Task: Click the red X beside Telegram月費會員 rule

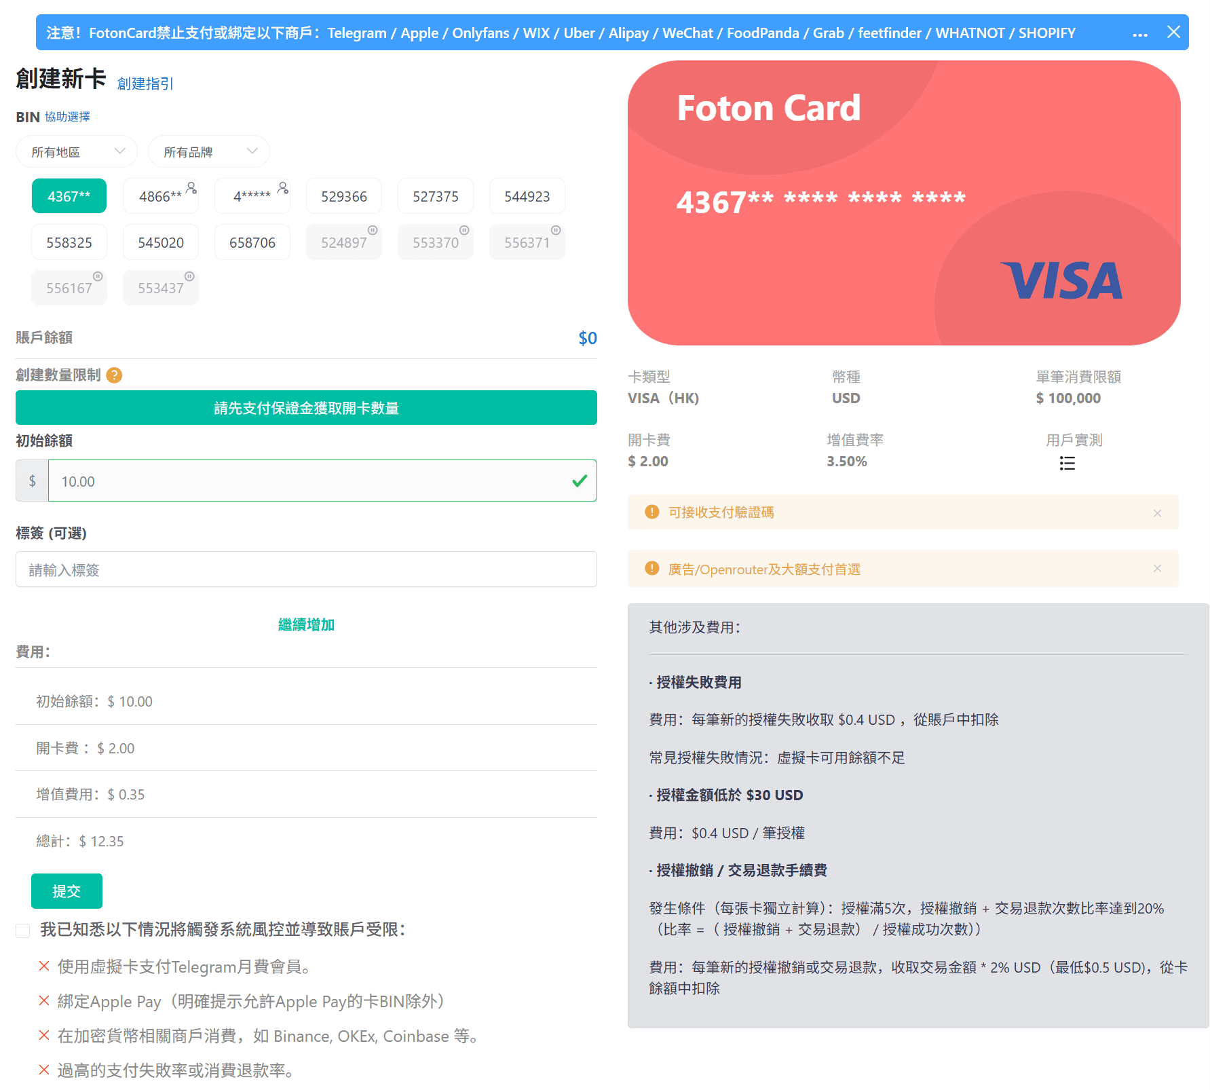Action: point(44,966)
